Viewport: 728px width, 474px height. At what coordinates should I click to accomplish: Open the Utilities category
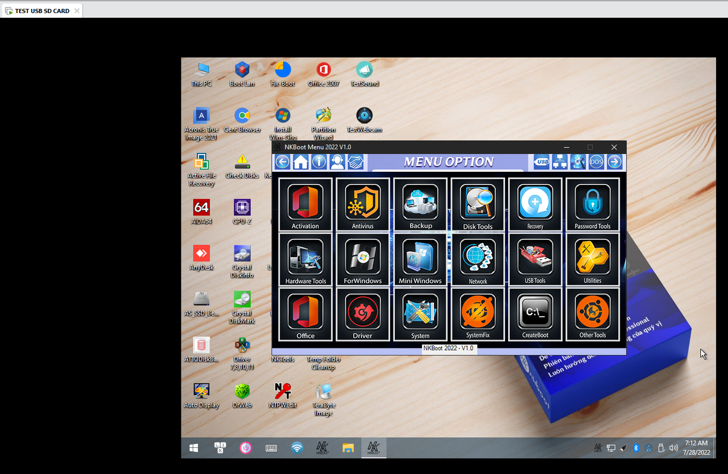coord(593,260)
